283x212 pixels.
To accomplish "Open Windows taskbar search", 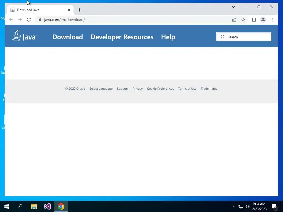I will tap(20, 206).
